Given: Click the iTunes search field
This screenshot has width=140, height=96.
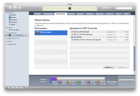Looking at the screenshot, I should pyautogui.click(x=124, y=8).
